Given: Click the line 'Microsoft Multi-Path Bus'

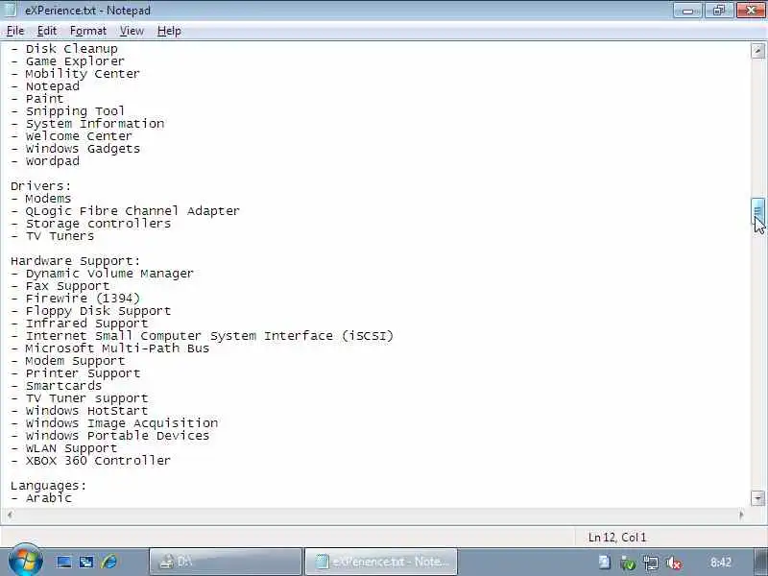Looking at the screenshot, I should (x=109, y=348).
